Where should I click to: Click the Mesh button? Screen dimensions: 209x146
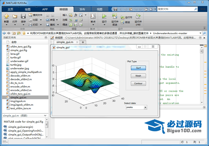pos(138,76)
